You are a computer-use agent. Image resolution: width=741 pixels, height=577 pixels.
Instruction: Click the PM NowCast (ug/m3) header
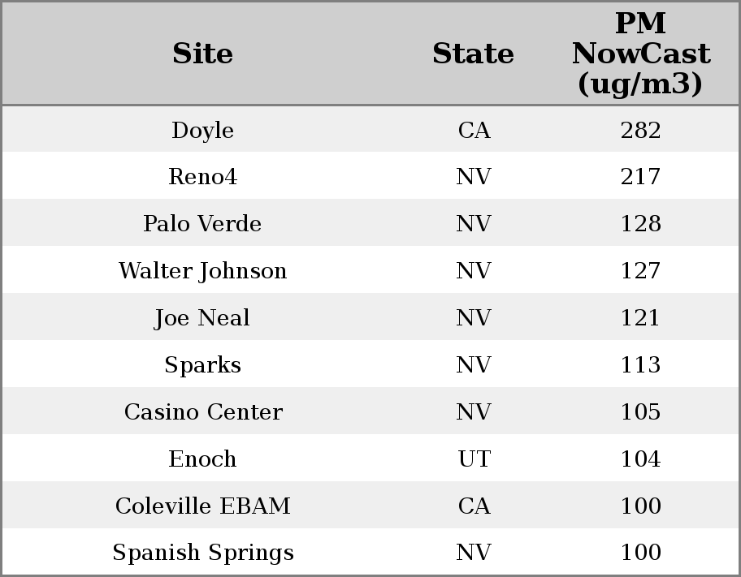(640, 54)
